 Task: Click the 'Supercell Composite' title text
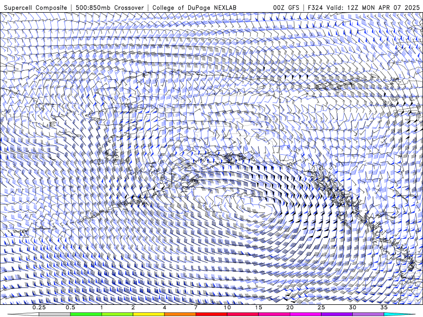point(35,7)
